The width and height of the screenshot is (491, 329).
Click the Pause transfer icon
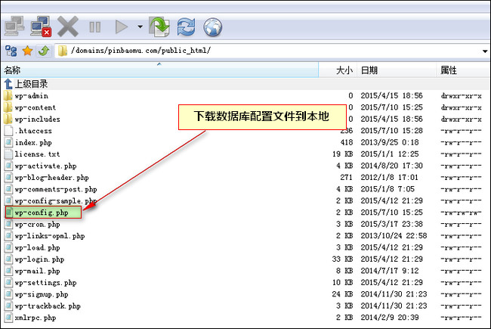pyautogui.click(x=95, y=27)
